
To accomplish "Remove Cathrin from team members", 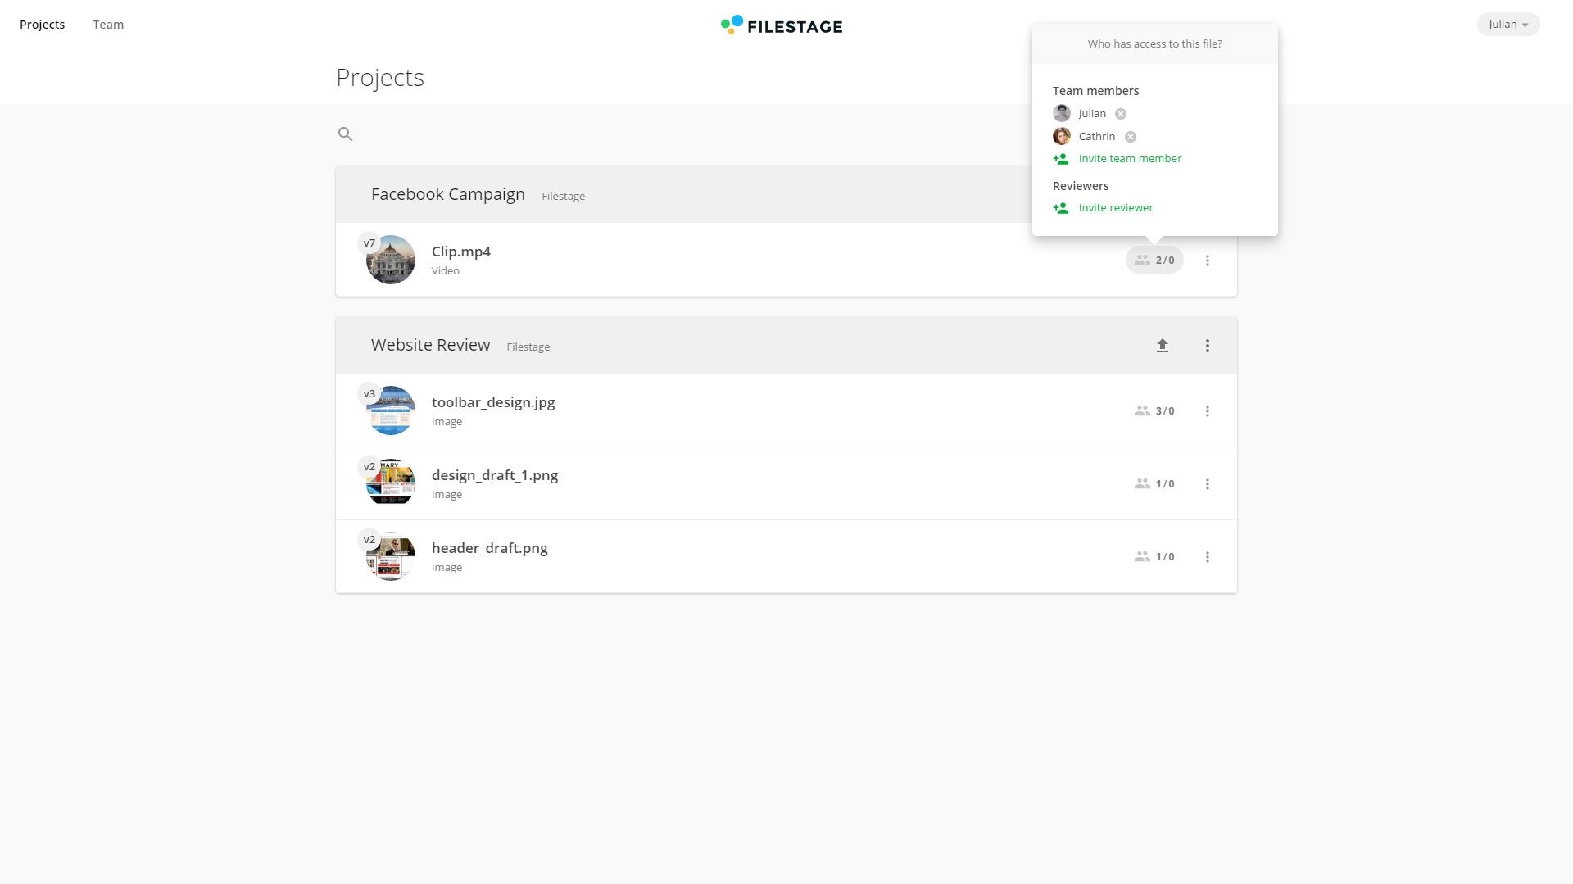I will pos(1131,136).
